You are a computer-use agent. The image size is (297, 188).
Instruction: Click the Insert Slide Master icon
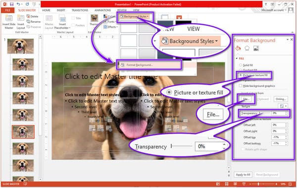pos(9,18)
